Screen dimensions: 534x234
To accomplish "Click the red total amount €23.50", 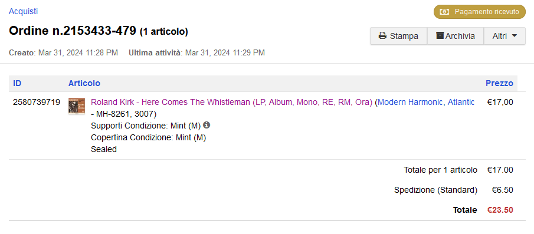I will (500, 210).
